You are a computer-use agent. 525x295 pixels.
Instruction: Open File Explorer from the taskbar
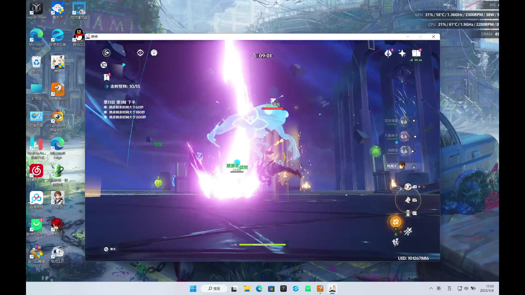tap(247, 289)
